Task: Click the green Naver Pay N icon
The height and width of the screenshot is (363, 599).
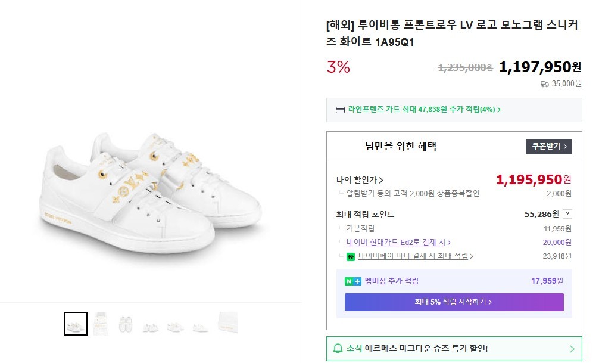Action: [351, 257]
